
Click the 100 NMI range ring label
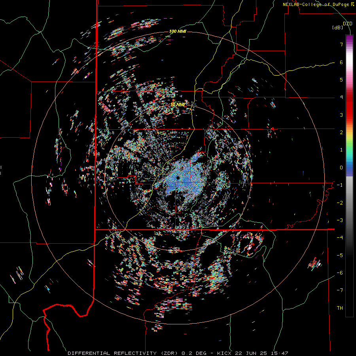178,31
